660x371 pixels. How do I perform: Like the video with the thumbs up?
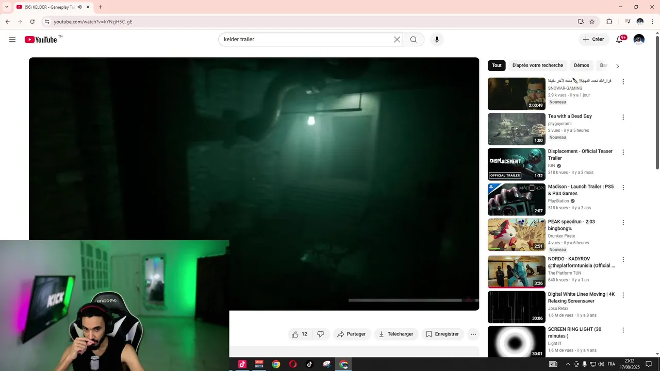[300, 334]
